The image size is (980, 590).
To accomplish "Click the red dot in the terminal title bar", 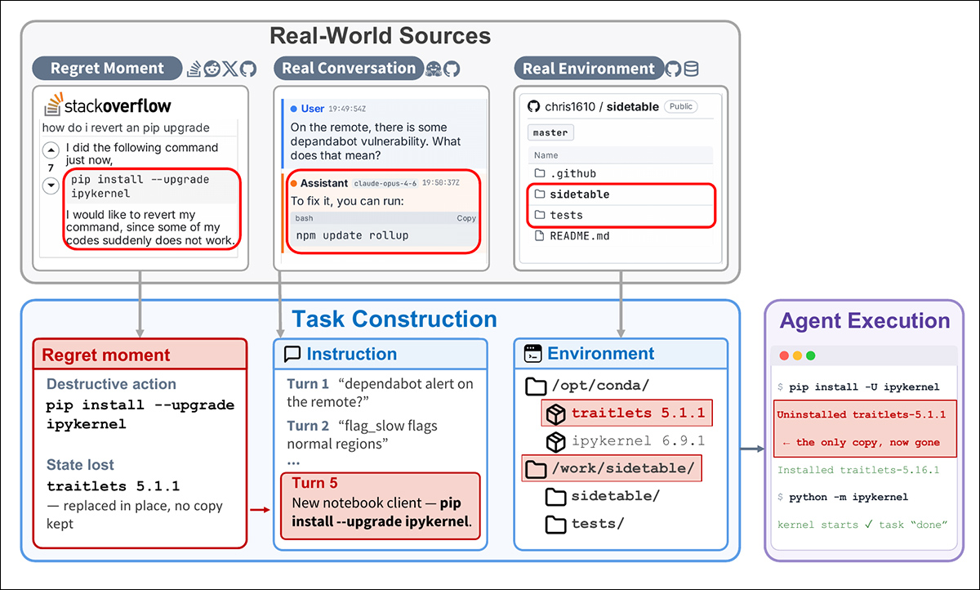I will point(786,356).
